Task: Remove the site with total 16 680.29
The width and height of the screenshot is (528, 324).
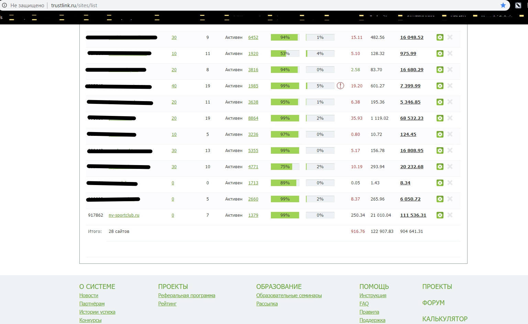Action: (x=450, y=69)
